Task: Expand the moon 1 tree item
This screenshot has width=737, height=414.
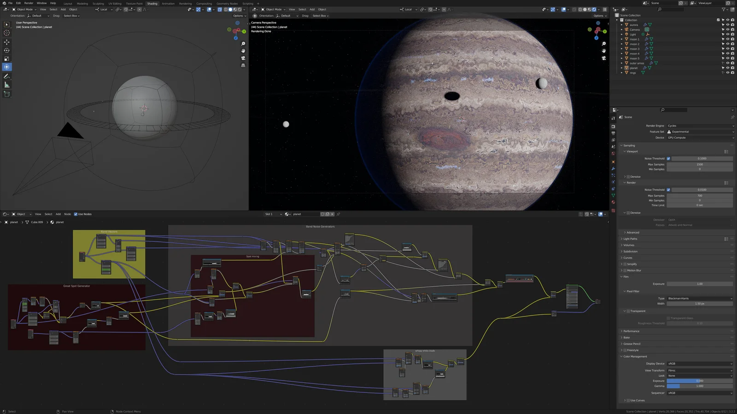Action: (x=621, y=39)
